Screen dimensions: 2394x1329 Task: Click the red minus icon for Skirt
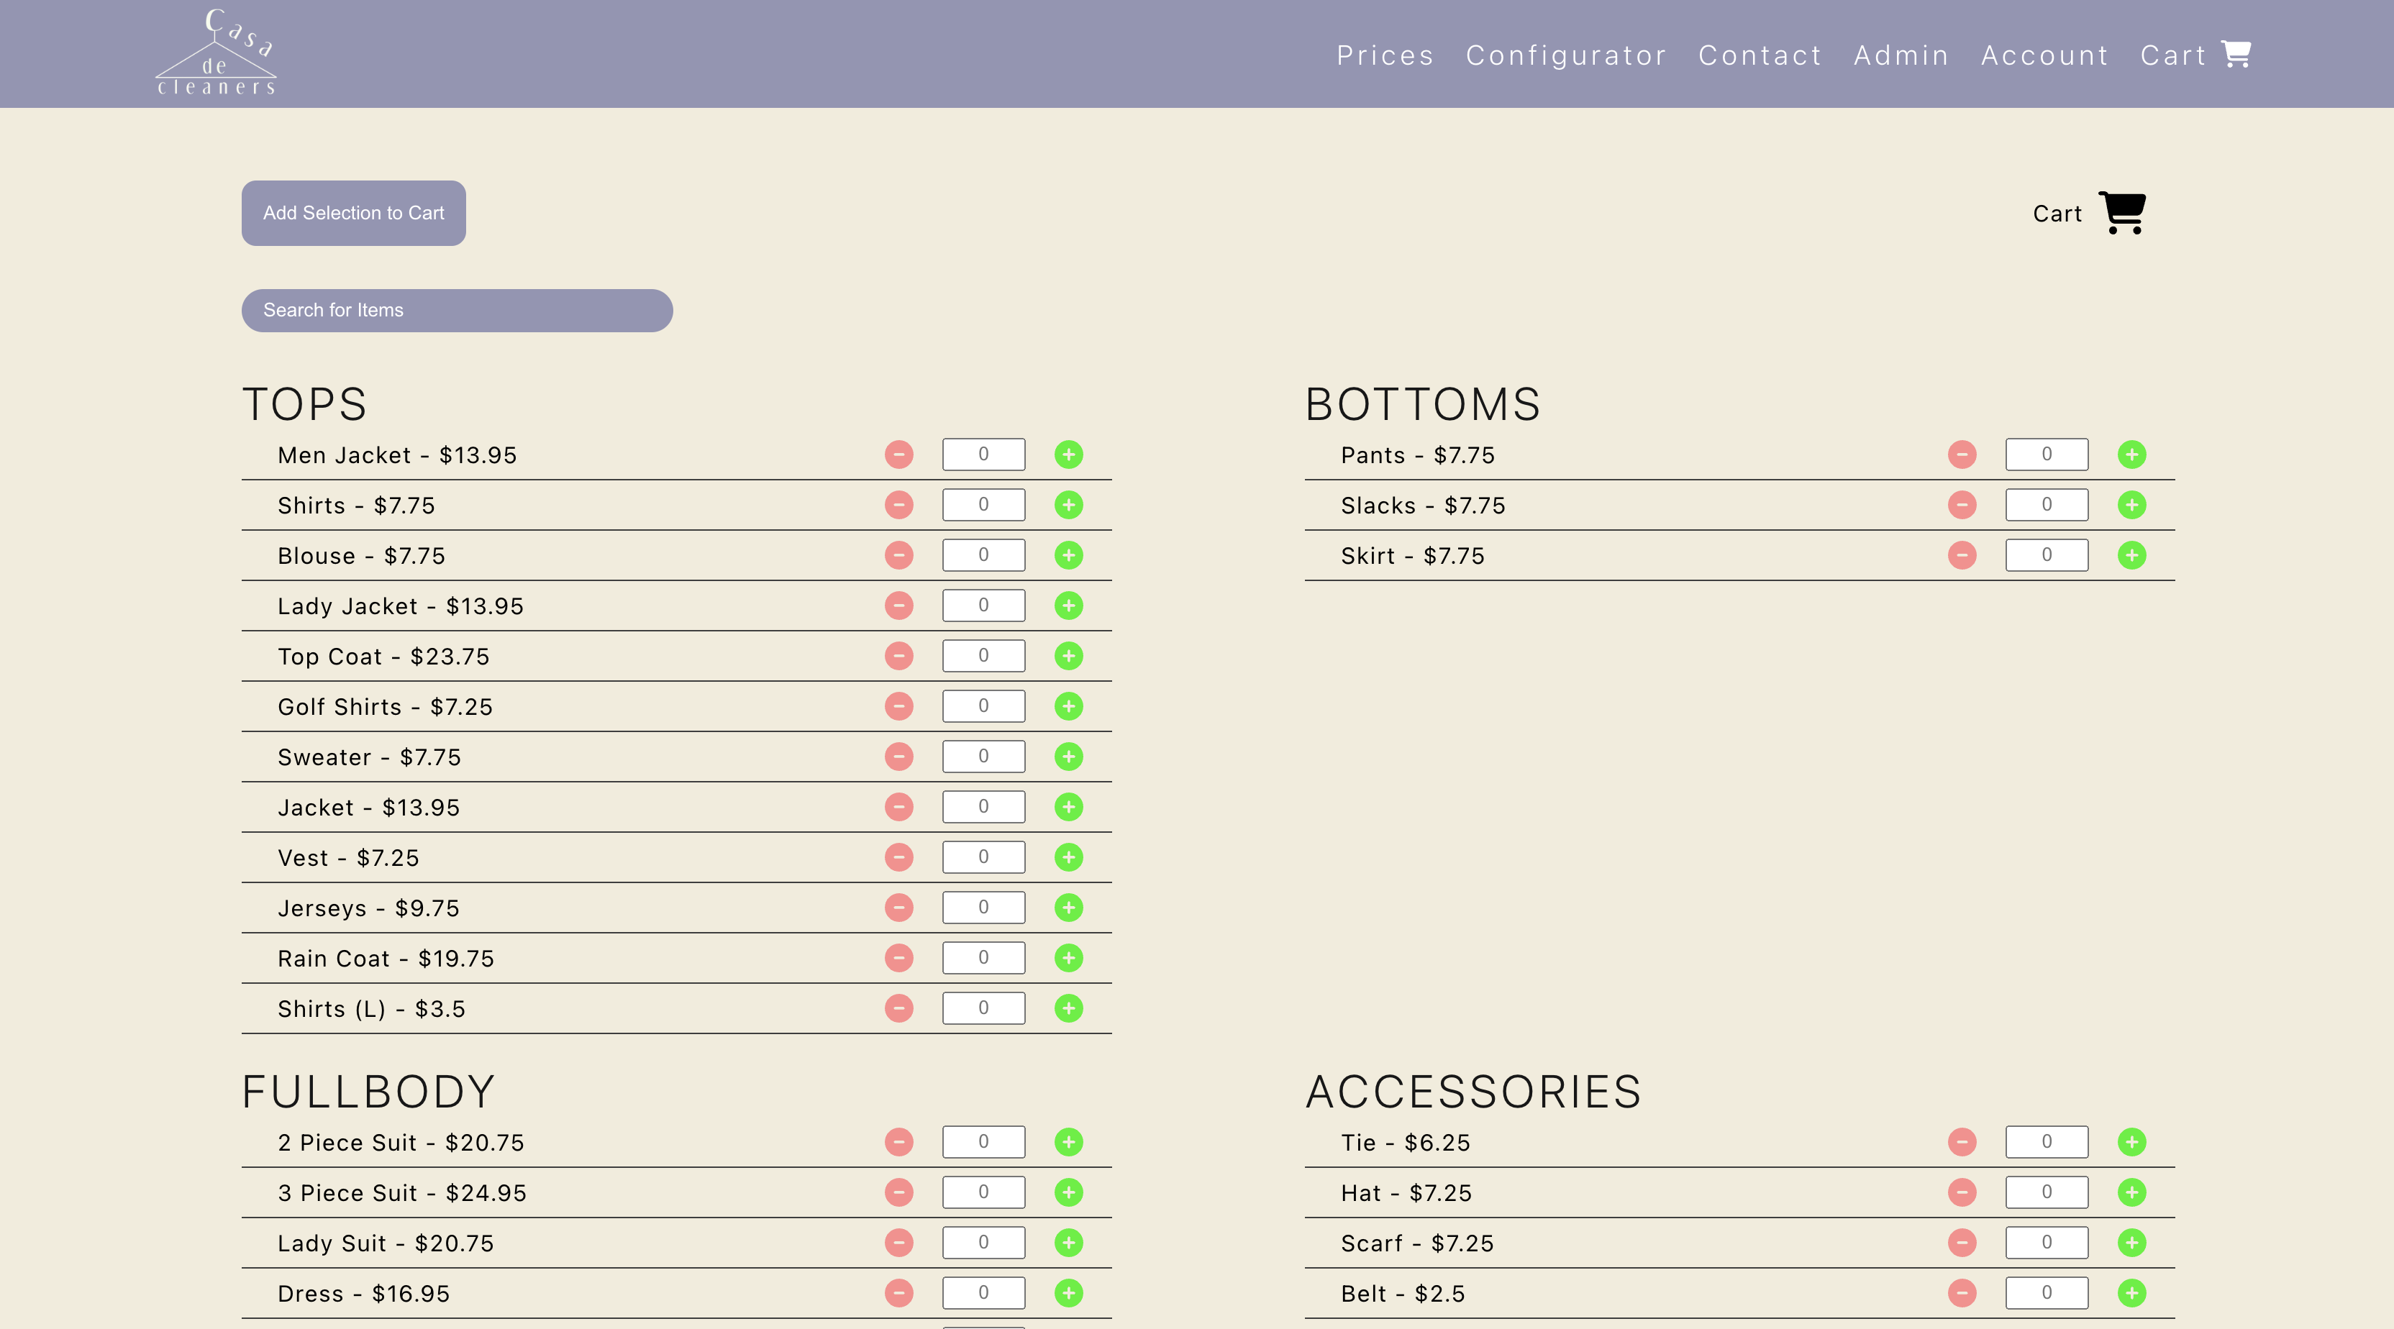[x=1962, y=555]
